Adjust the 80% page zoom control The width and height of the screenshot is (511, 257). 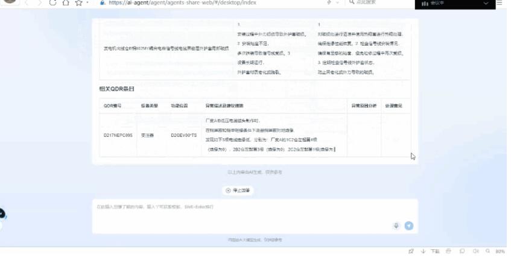[x=500, y=251]
